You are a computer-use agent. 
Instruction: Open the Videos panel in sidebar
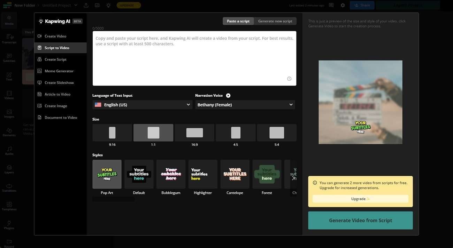tap(9, 95)
